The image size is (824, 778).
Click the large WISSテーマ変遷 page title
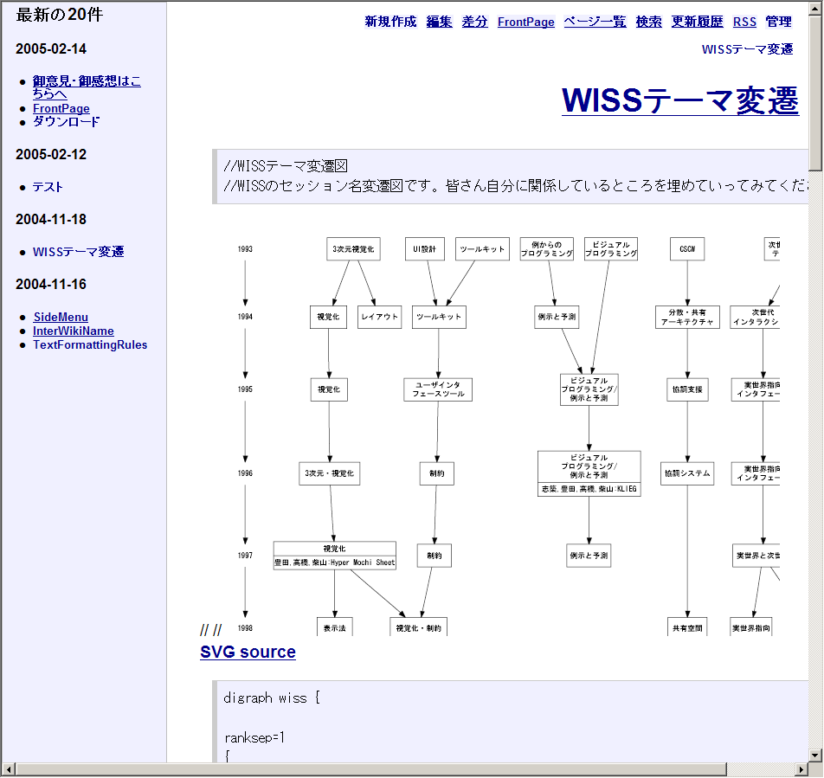pos(680,100)
